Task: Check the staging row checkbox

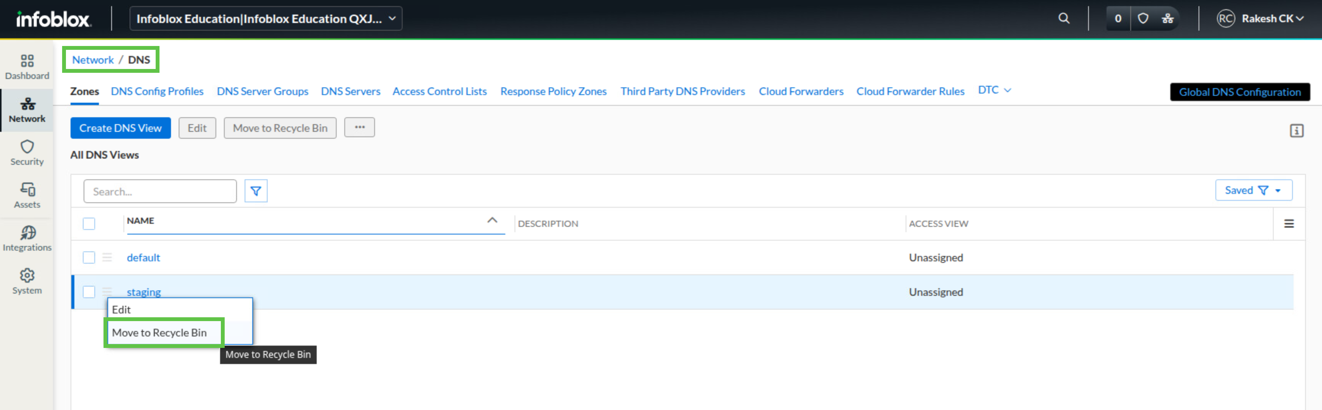Action: click(89, 292)
